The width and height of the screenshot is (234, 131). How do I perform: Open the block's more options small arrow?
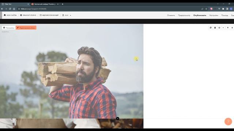tap(223, 28)
